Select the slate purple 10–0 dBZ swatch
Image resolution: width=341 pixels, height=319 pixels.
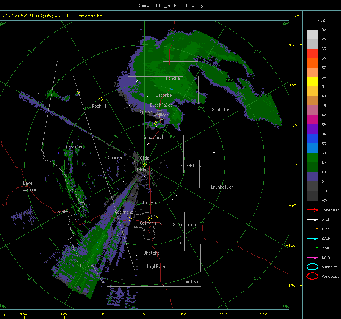coord(312,177)
